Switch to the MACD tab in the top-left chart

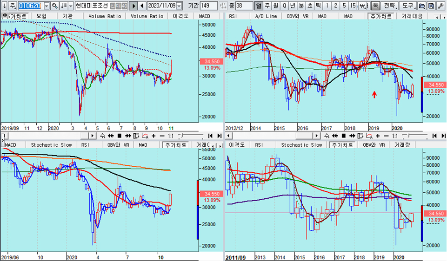pos(204,16)
